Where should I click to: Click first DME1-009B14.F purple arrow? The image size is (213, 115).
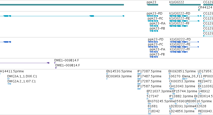pyautogui.click(x=55, y=63)
